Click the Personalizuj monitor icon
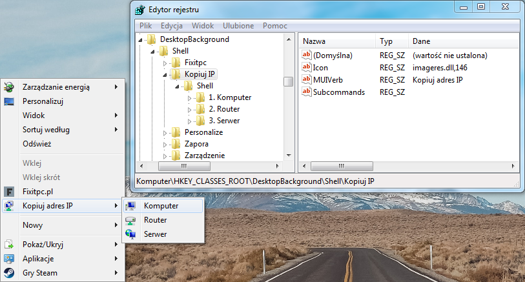The image size is (525, 282). [x=9, y=101]
